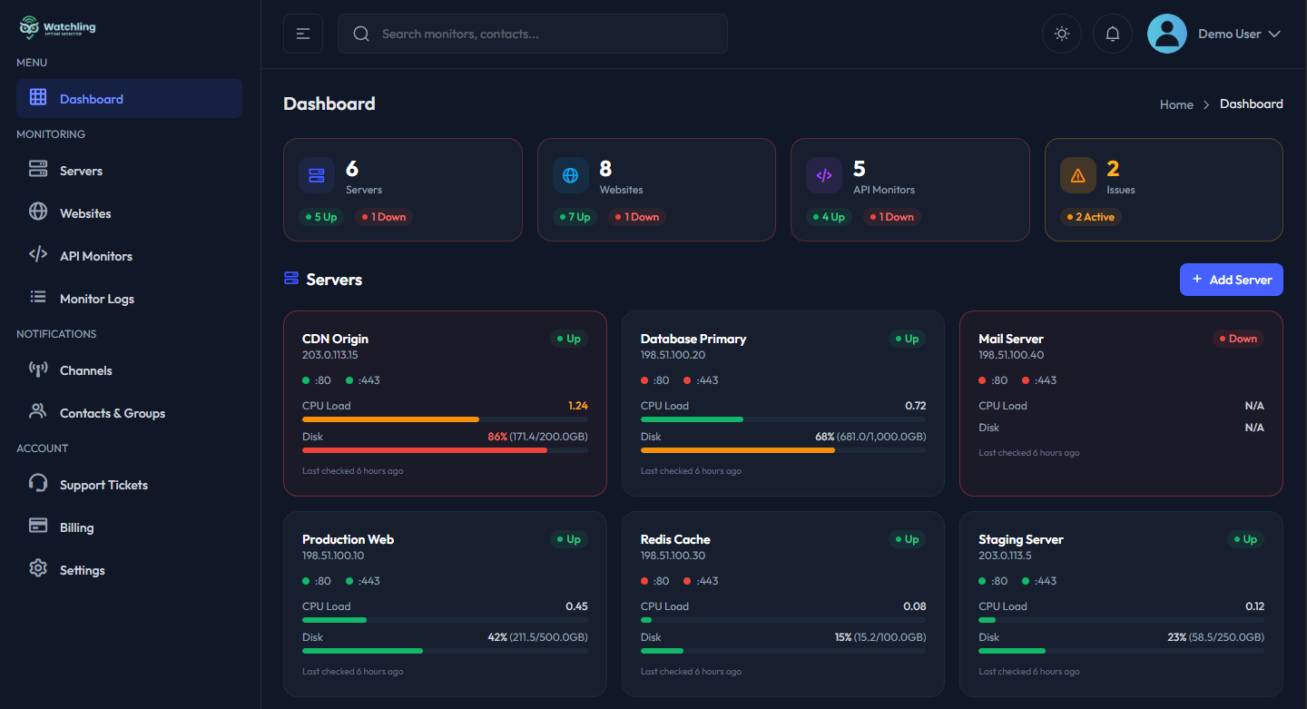Viewport: 1307px width, 709px height.
Task: Open the Mail Server card showing Down status
Action: tap(1120, 403)
